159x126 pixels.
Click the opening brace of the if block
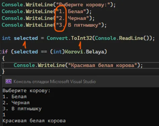[x=3, y=58]
